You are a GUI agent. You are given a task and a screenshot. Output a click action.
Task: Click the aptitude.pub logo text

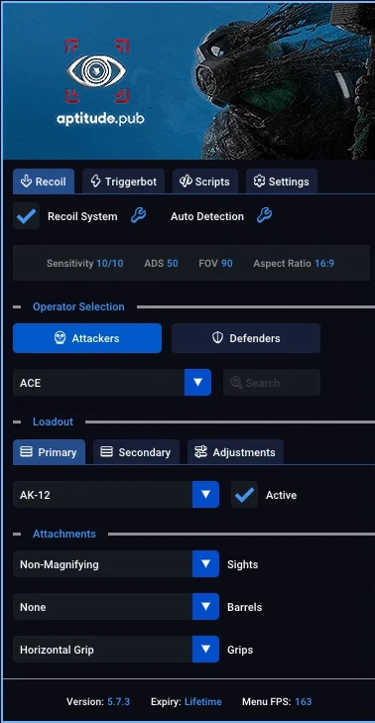tap(100, 119)
